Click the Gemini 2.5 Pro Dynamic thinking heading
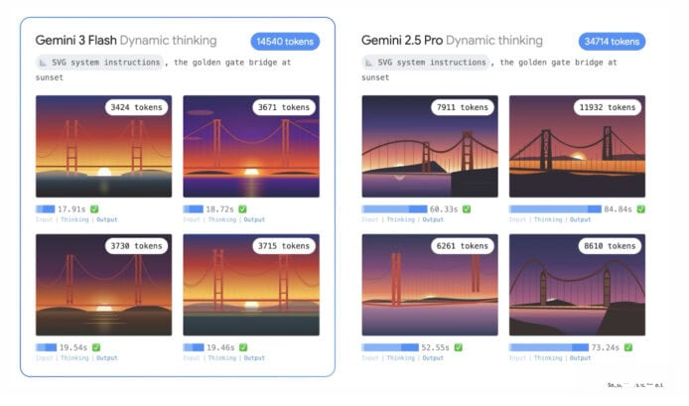689x406 pixels. pos(452,41)
